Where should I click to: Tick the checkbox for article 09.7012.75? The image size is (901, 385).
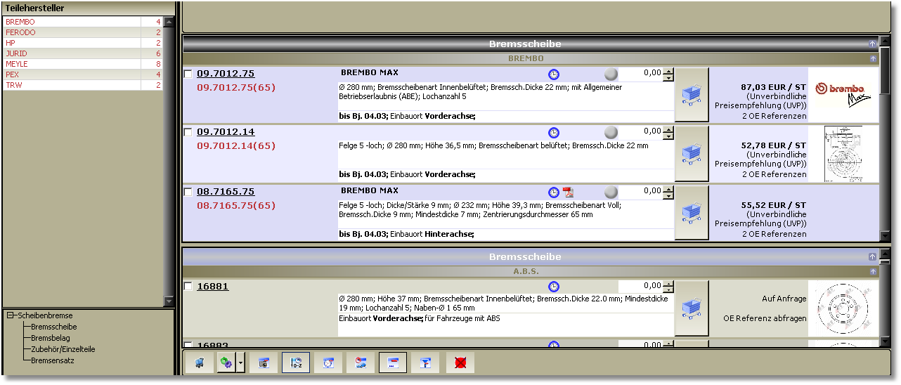188,74
